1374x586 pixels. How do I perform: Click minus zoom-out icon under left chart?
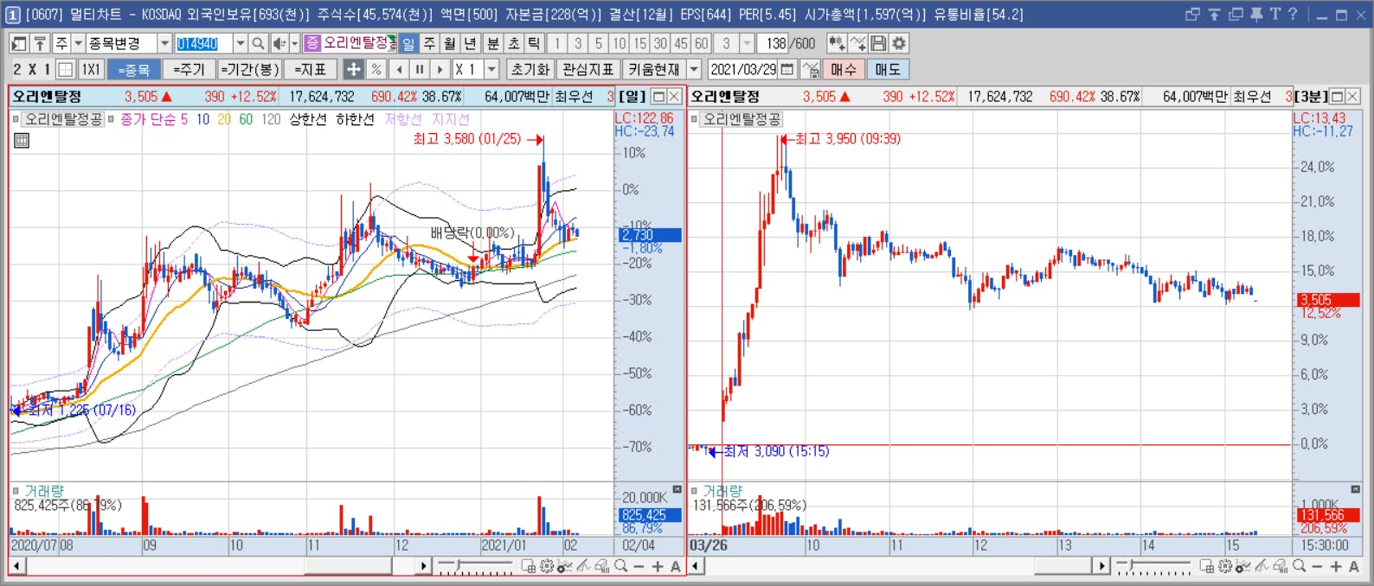click(639, 566)
